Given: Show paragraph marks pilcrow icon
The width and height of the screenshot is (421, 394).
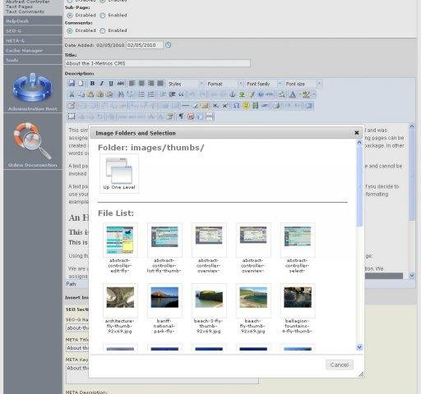Looking at the screenshot, I should (181, 117).
